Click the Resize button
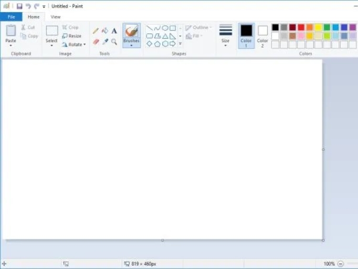 point(72,36)
